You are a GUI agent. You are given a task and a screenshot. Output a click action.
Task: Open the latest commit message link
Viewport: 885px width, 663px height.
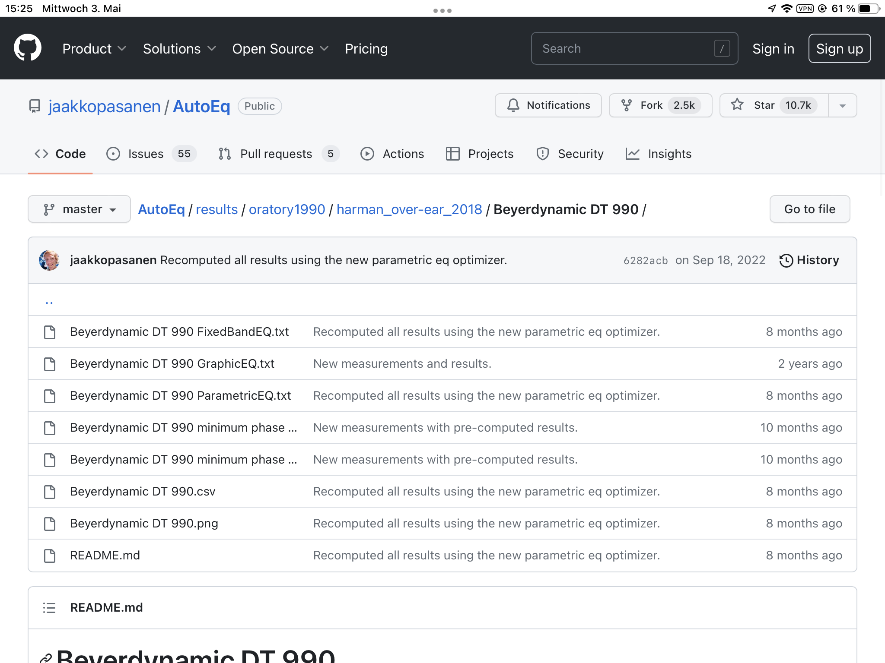click(x=334, y=260)
